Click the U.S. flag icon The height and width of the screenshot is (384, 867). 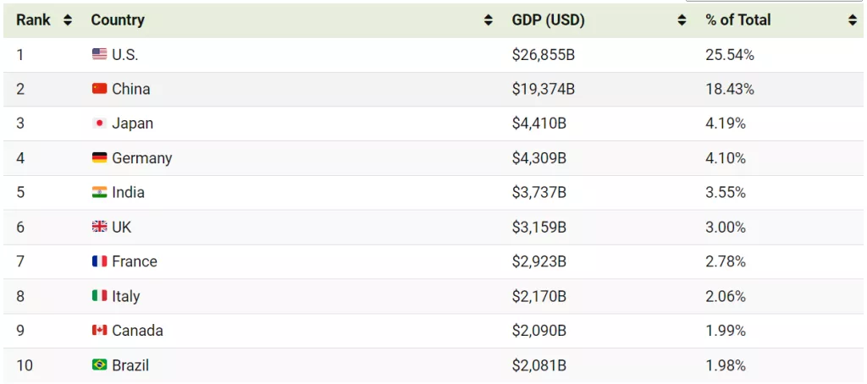(99, 54)
